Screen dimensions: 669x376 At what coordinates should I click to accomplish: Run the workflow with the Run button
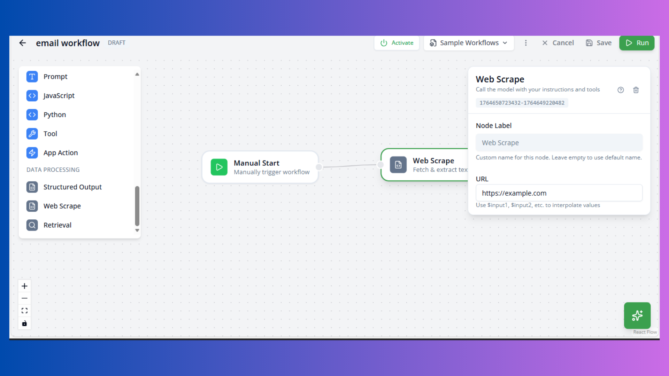click(637, 43)
